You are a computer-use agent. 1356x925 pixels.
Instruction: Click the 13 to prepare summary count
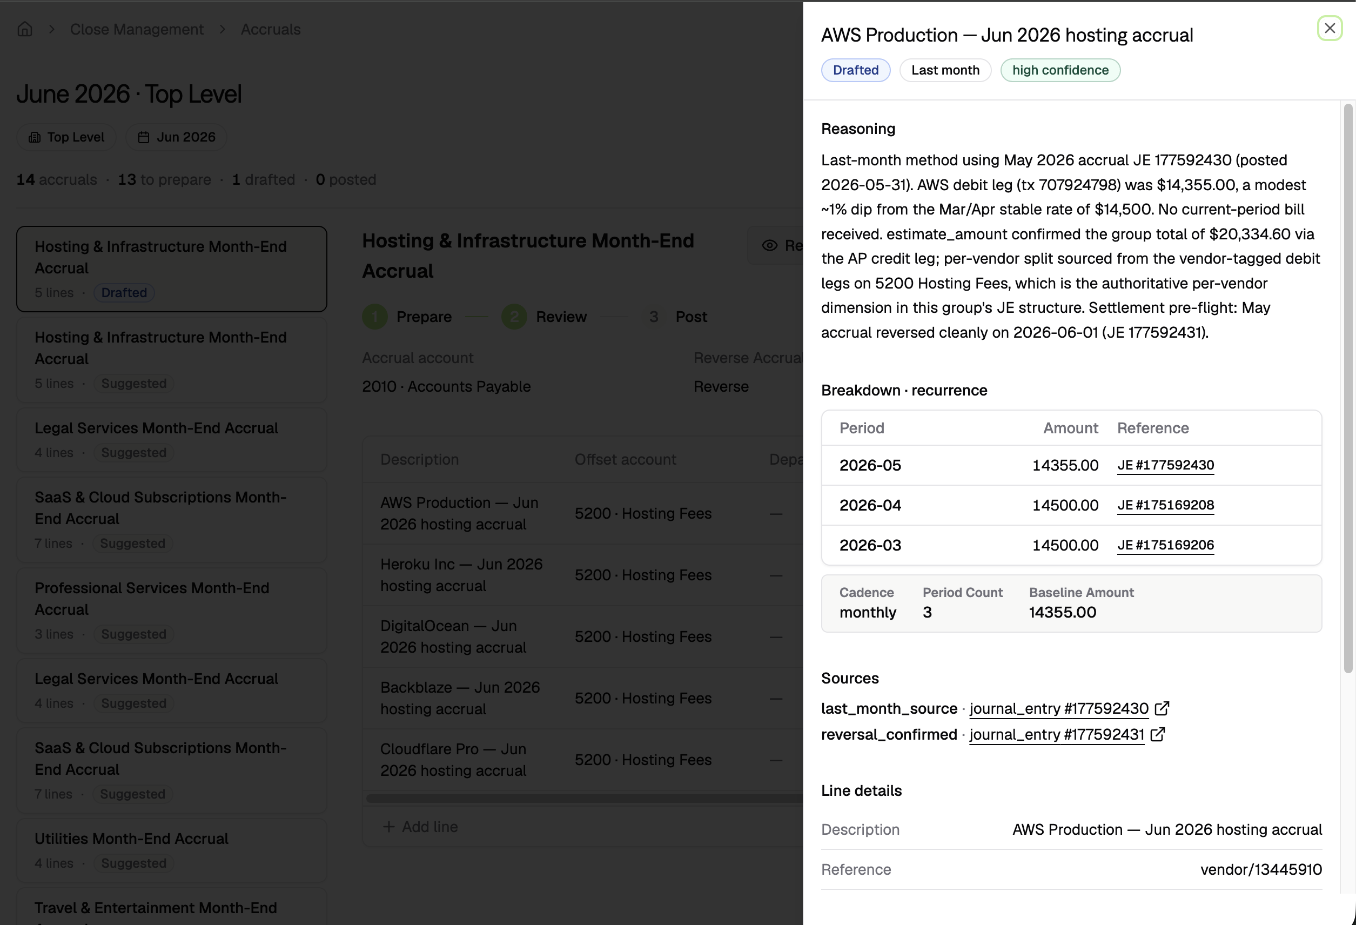pos(165,179)
